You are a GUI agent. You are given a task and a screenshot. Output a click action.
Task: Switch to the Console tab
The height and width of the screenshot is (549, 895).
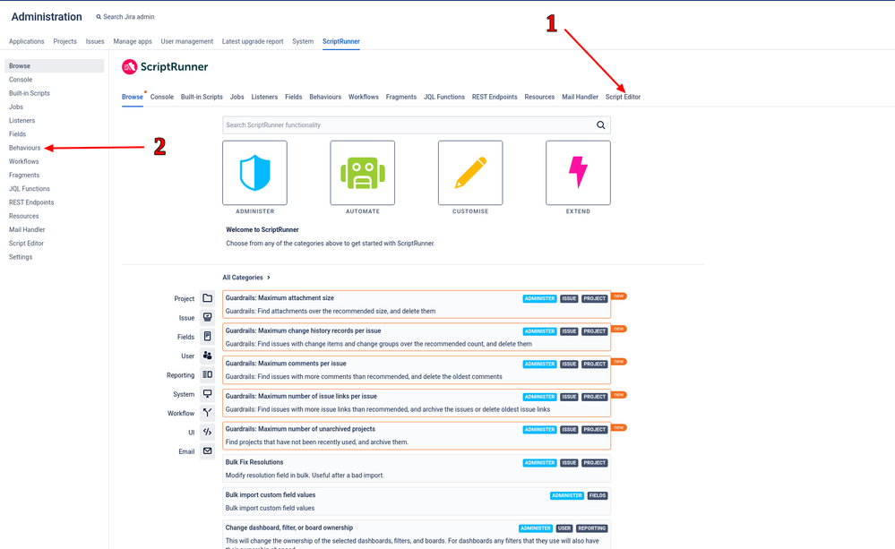(161, 97)
